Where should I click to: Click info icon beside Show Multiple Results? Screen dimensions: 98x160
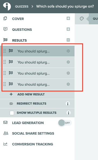coord(68,113)
